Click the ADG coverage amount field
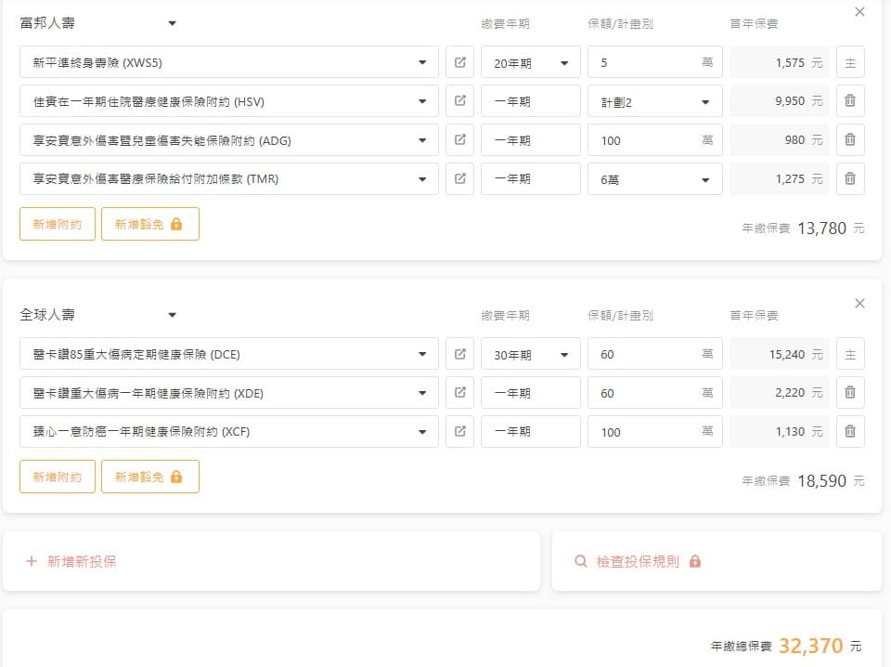Viewport: 891px width, 667px height. point(645,140)
